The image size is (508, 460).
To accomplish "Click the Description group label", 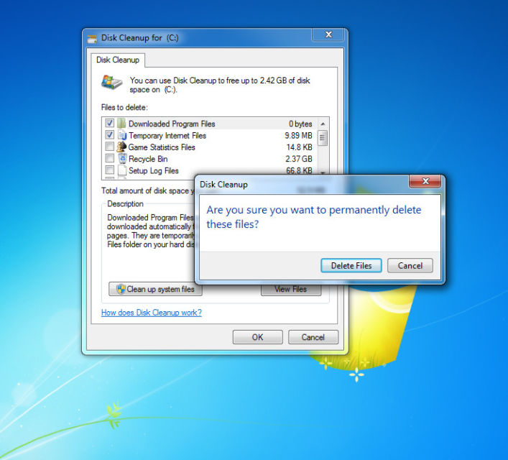I will [125, 204].
